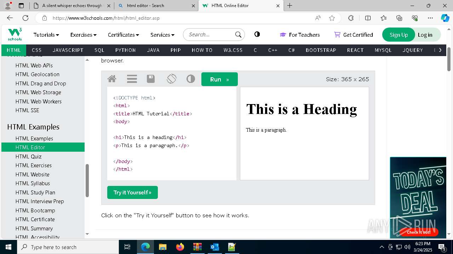
Task: Open the Copilot sidebar icon
Action: tap(445, 18)
